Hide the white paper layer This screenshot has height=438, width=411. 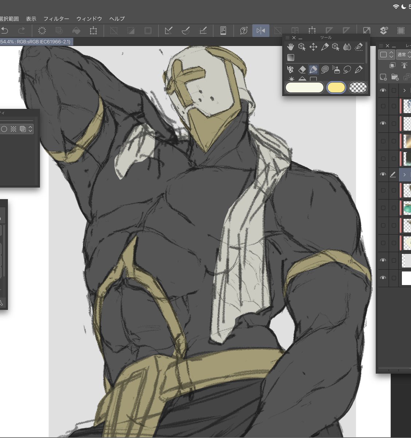(x=383, y=278)
